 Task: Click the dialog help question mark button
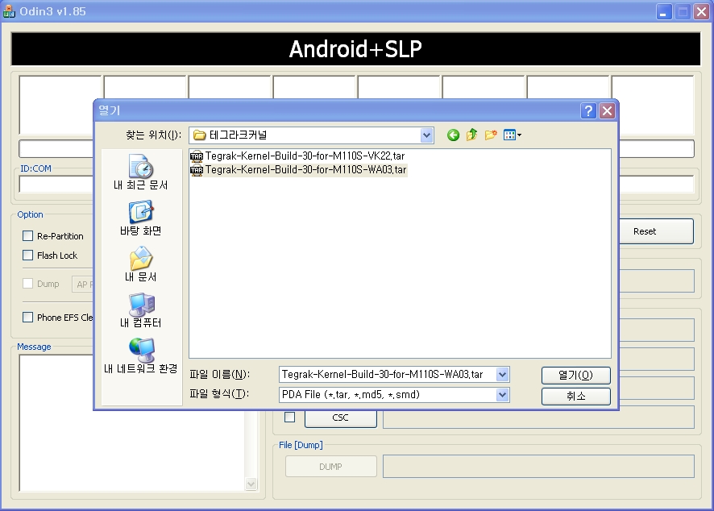(x=589, y=111)
